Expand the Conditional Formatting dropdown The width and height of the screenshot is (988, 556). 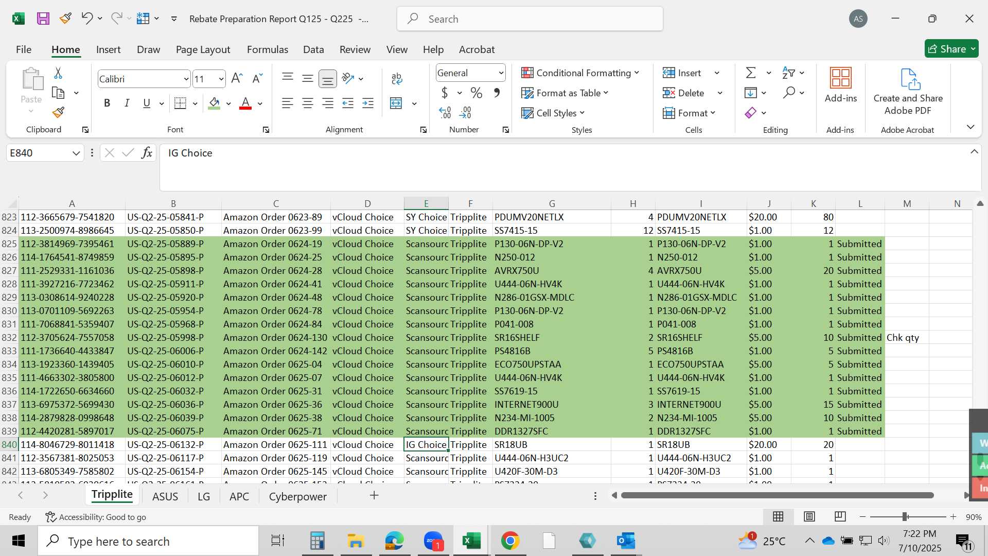point(637,73)
